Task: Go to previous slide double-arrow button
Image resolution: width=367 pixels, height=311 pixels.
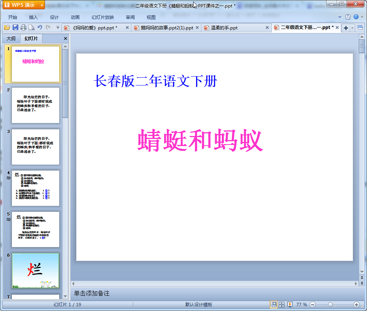Action: [x=362, y=277]
